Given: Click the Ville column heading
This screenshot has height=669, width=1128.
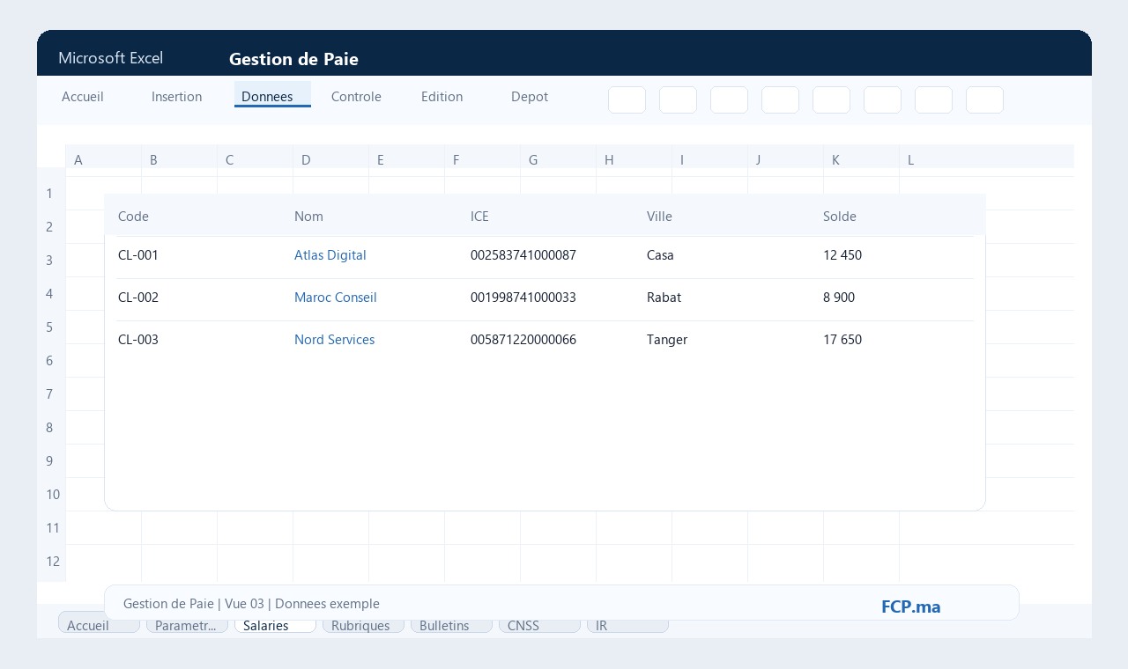Looking at the screenshot, I should point(659,217).
